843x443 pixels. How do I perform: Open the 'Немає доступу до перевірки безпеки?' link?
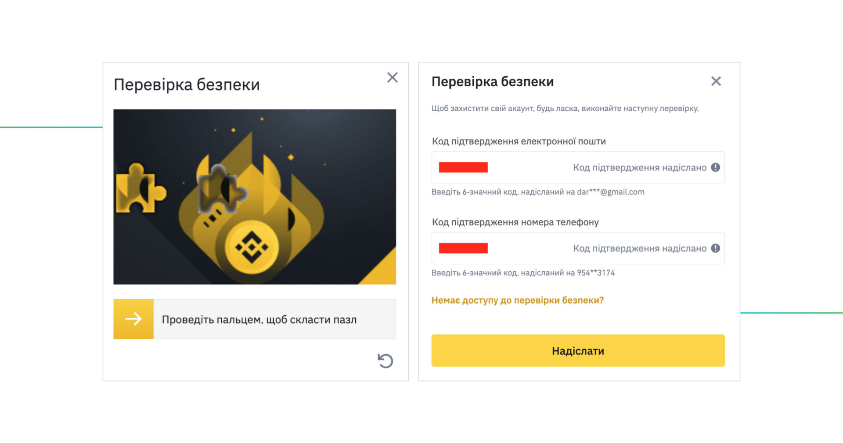click(x=517, y=300)
